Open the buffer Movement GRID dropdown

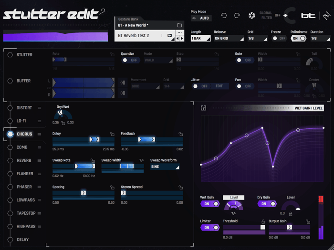pos(145,86)
